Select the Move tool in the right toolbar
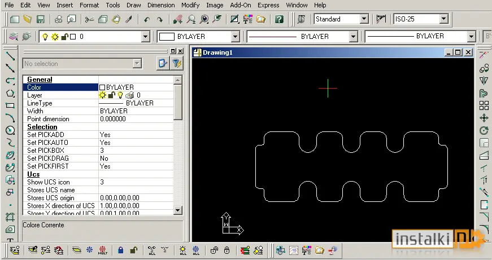 (484, 118)
